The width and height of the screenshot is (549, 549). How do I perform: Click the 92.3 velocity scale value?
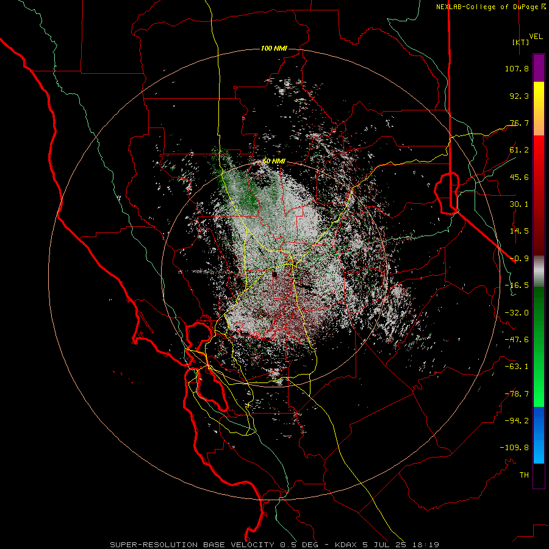pyautogui.click(x=519, y=96)
